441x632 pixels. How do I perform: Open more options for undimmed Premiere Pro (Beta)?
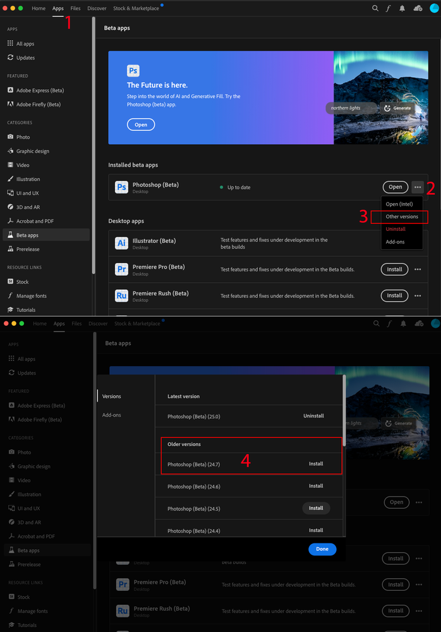[x=418, y=270]
